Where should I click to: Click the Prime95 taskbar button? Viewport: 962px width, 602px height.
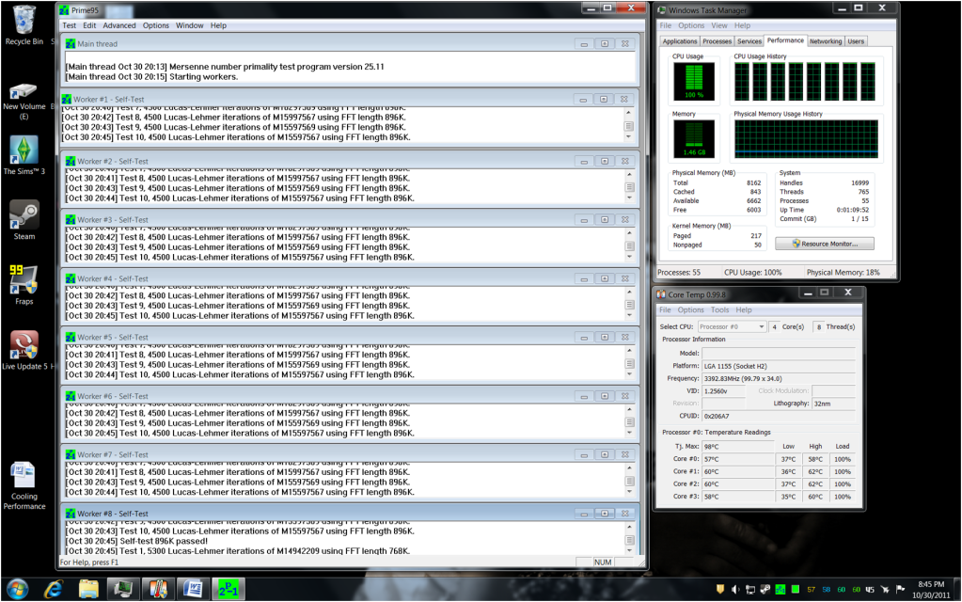[229, 589]
